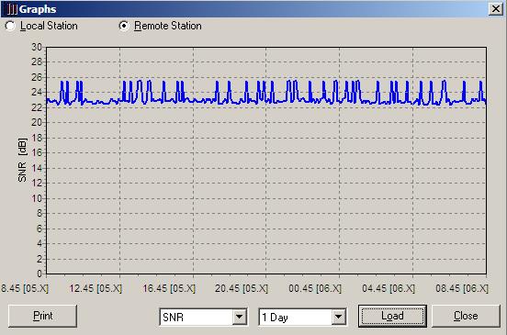Click the 16.45 [05.X] time axis label
The image size is (507, 335).
pyautogui.click(x=169, y=288)
